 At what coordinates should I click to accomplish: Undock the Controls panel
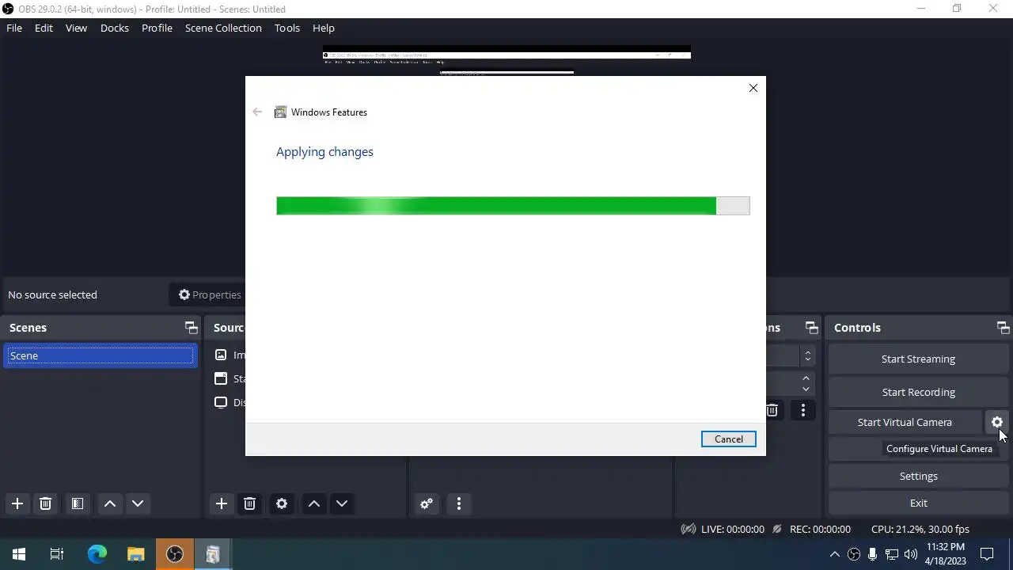click(x=1003, y=328)
